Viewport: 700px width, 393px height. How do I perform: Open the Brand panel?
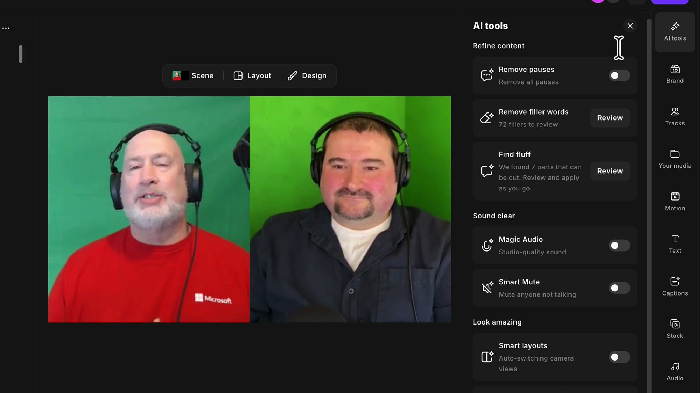pos(675,74)
